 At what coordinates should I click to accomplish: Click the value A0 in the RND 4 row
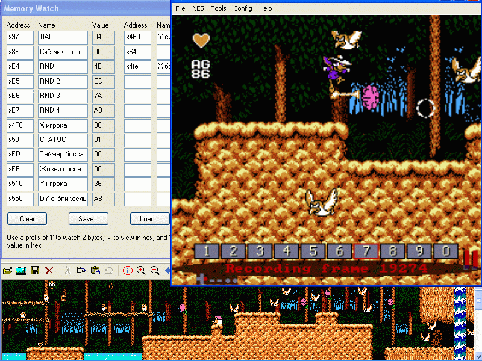tap(104, 111)
